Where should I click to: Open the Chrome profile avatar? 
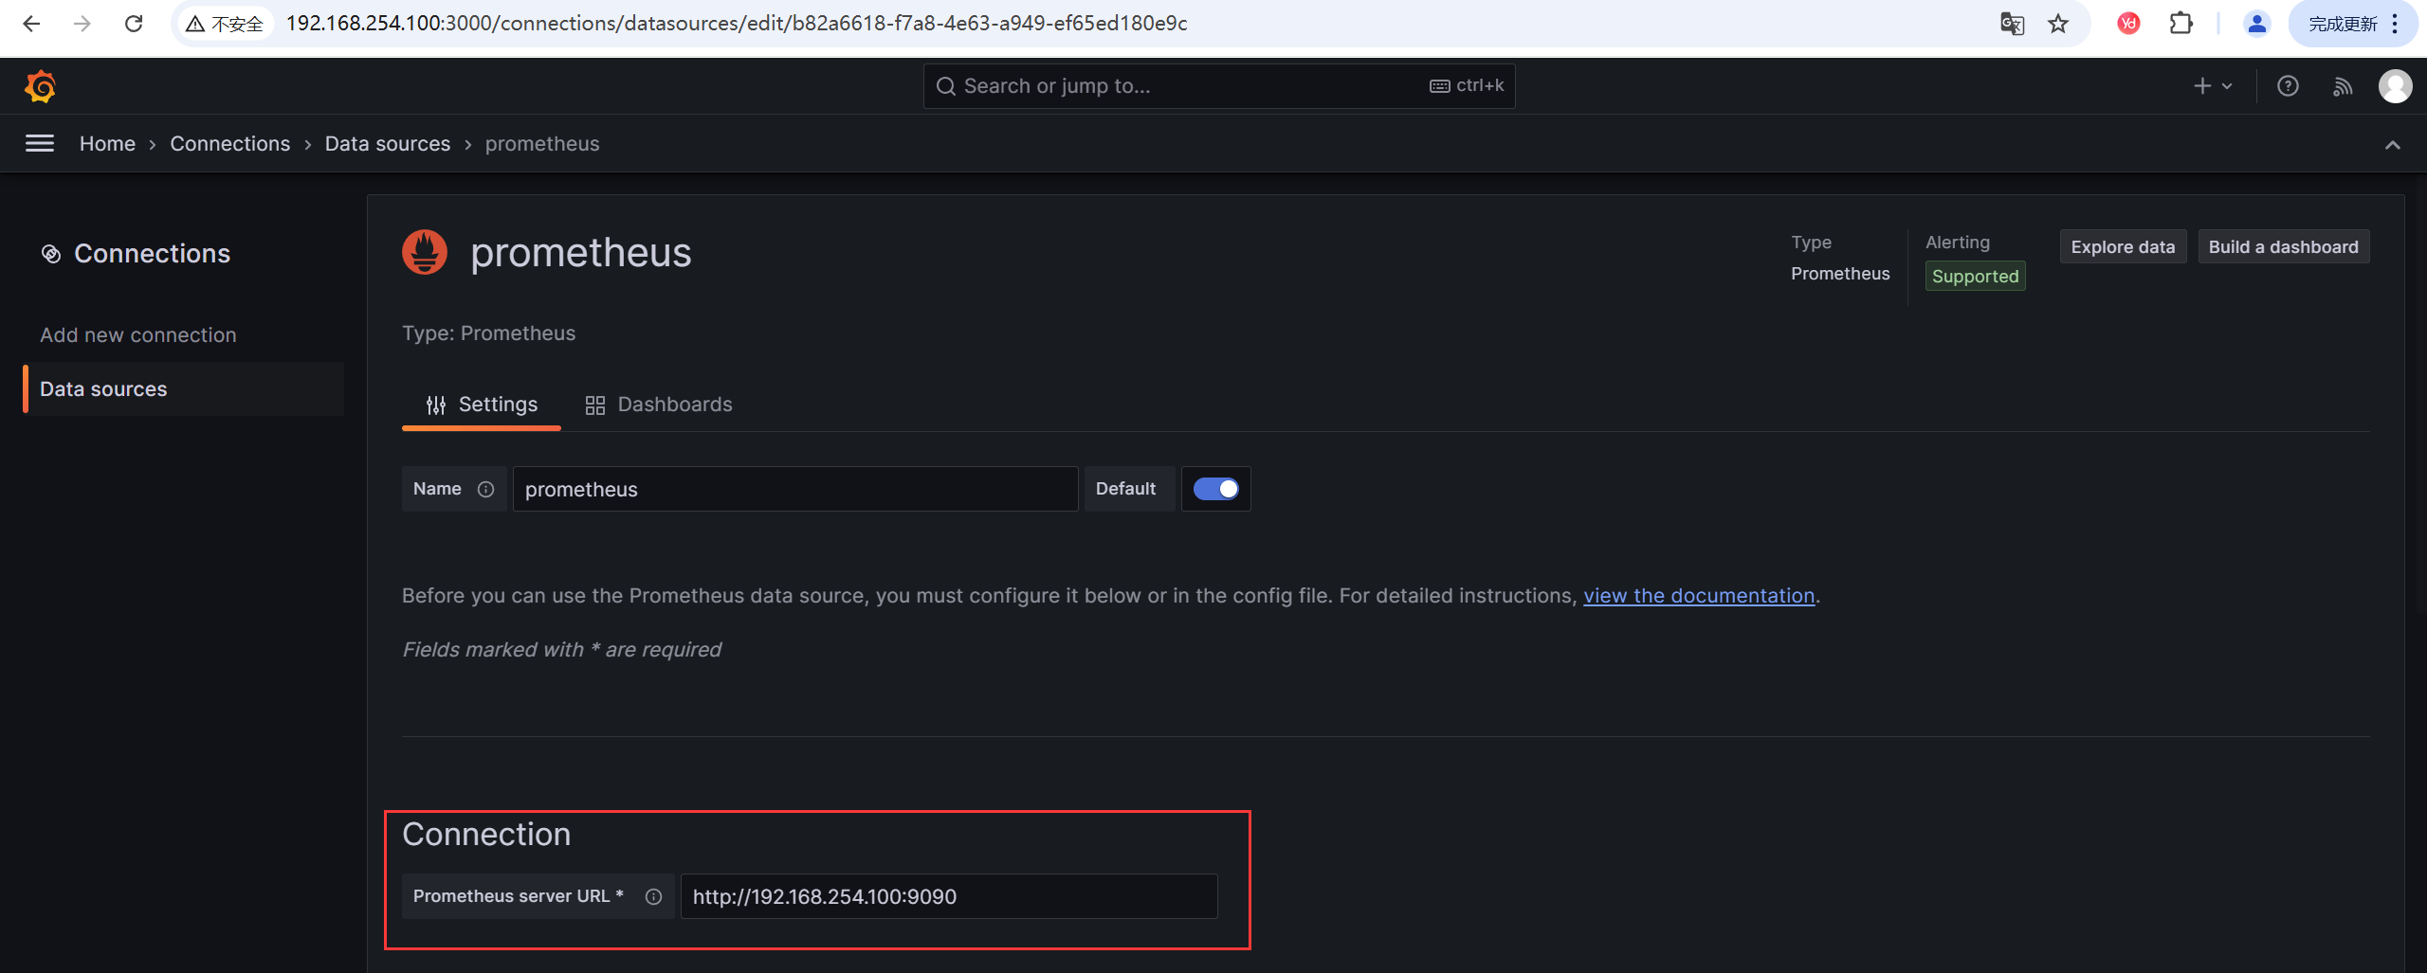(2257, 24)
